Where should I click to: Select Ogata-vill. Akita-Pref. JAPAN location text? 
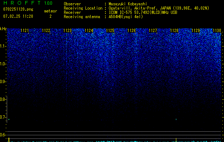(159, 8)
